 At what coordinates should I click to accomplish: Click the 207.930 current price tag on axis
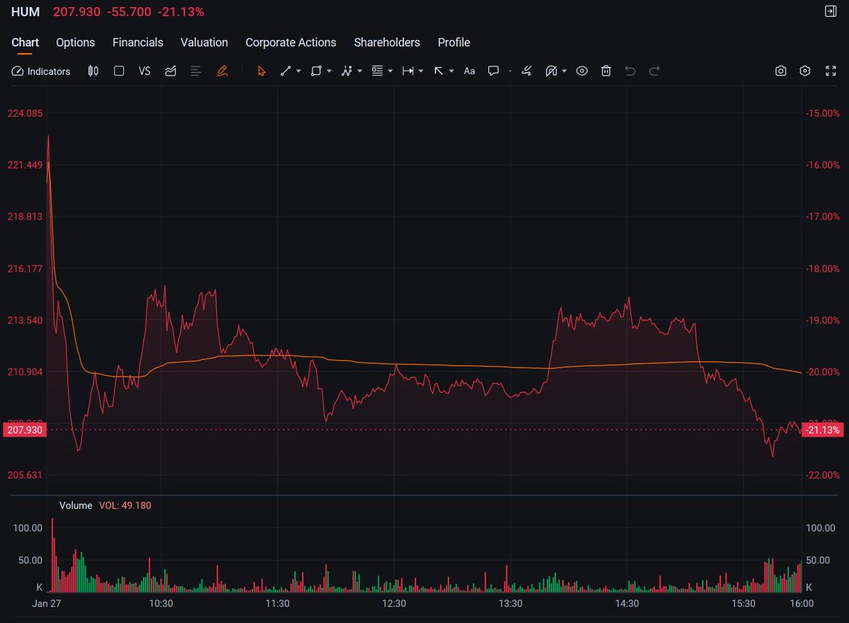click(x=23, y=430)
